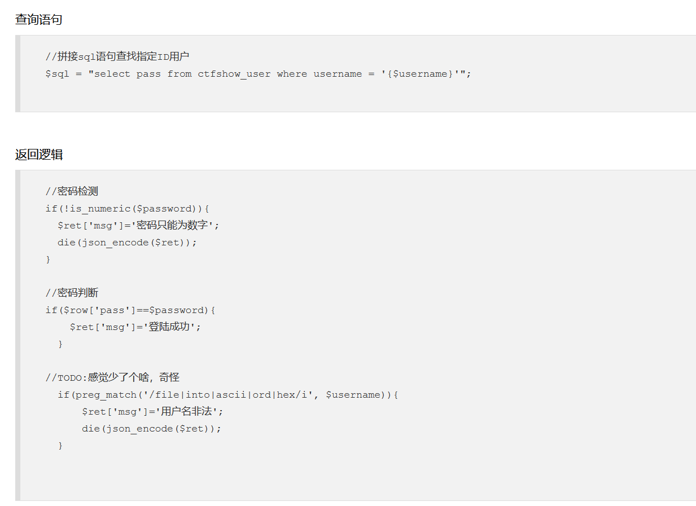The image size is (696, 506).
Task: Click the 查询语句 heading
Action: [38, 20]
